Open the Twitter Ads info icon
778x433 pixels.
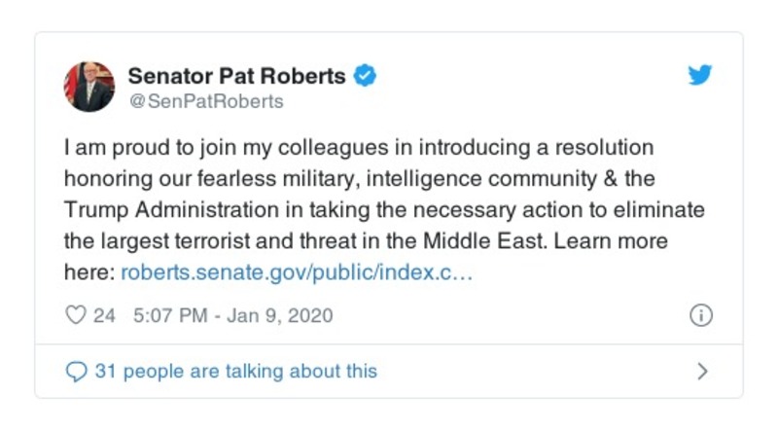point(700,315)
